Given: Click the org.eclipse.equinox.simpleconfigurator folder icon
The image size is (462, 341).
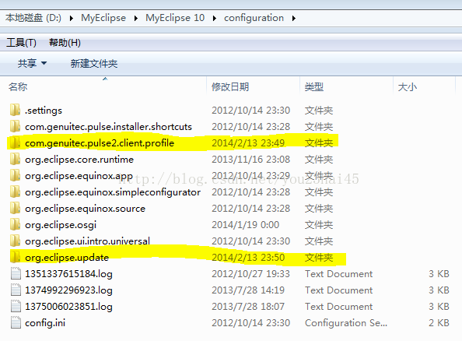Looking at the screenshot, I should [15, 192].
